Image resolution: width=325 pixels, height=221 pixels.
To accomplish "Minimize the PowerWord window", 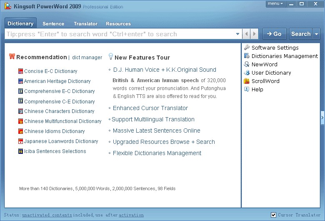I will pos(291,4).
